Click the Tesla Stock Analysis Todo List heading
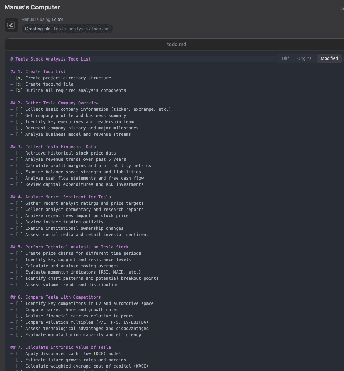The image size is (344, 371). tap(50, 59)
